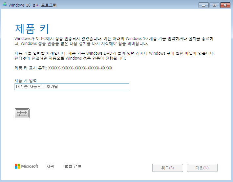Click the product key input field
Image resolution: width=233 pixels, height=182 pixels.
(72, 86)
